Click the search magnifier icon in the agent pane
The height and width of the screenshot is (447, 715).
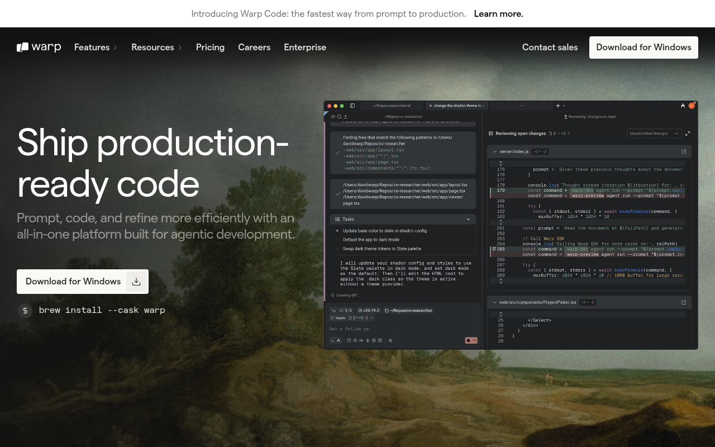339,117
